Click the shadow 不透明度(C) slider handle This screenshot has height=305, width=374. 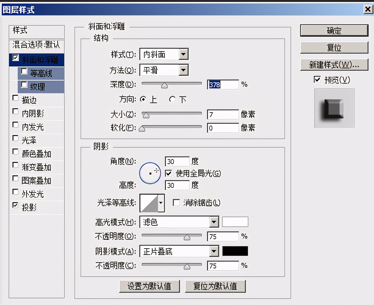pos(187,267)
